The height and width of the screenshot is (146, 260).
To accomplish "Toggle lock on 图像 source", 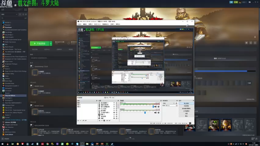I will click(116, 115).
